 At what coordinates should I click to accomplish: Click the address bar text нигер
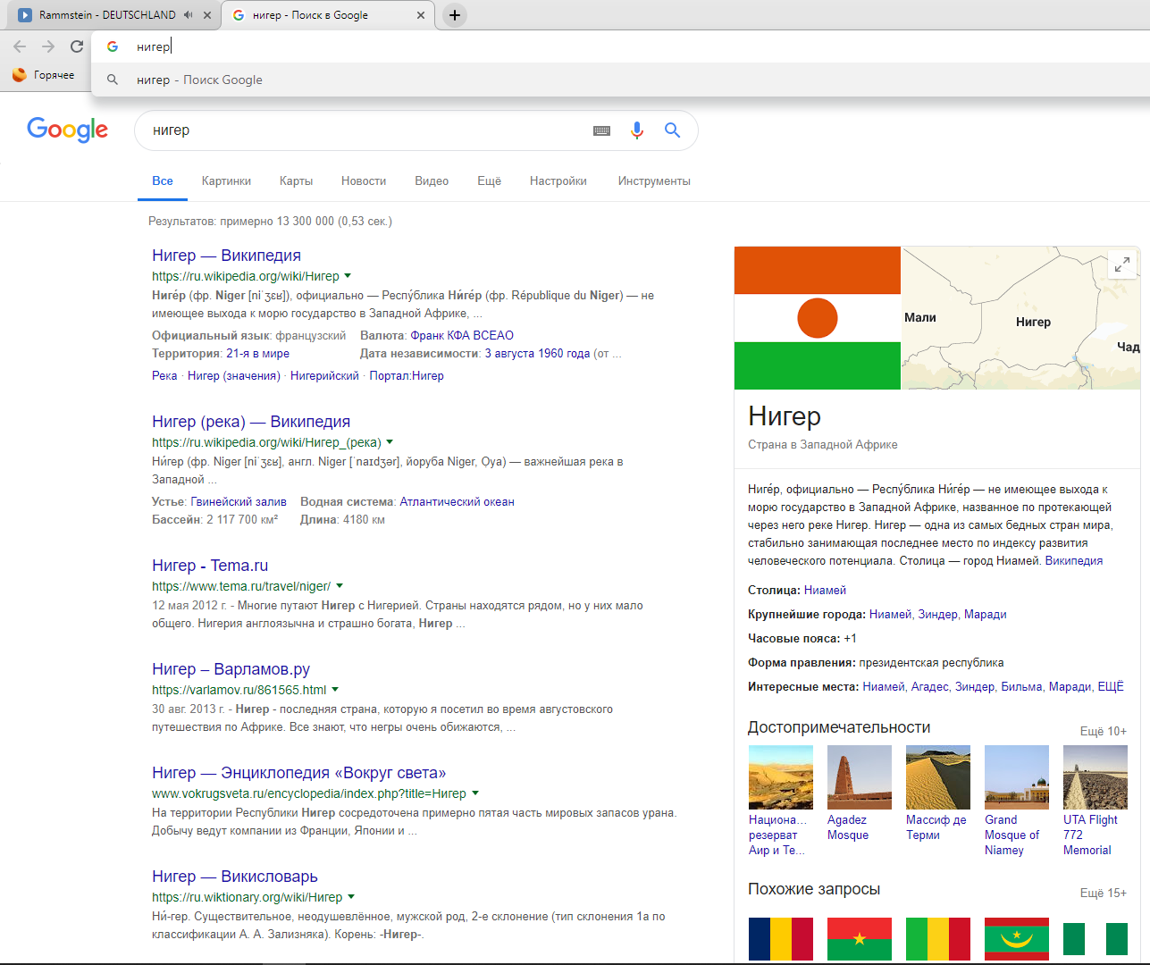pos(153,46)
